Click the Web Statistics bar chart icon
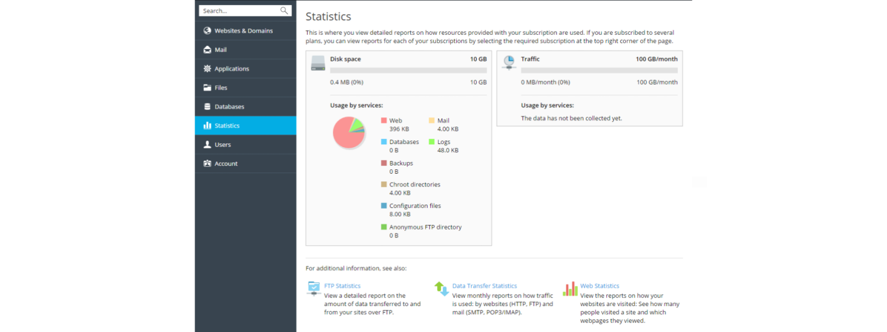Screen dimensions: 887x332 coord(570,288)
